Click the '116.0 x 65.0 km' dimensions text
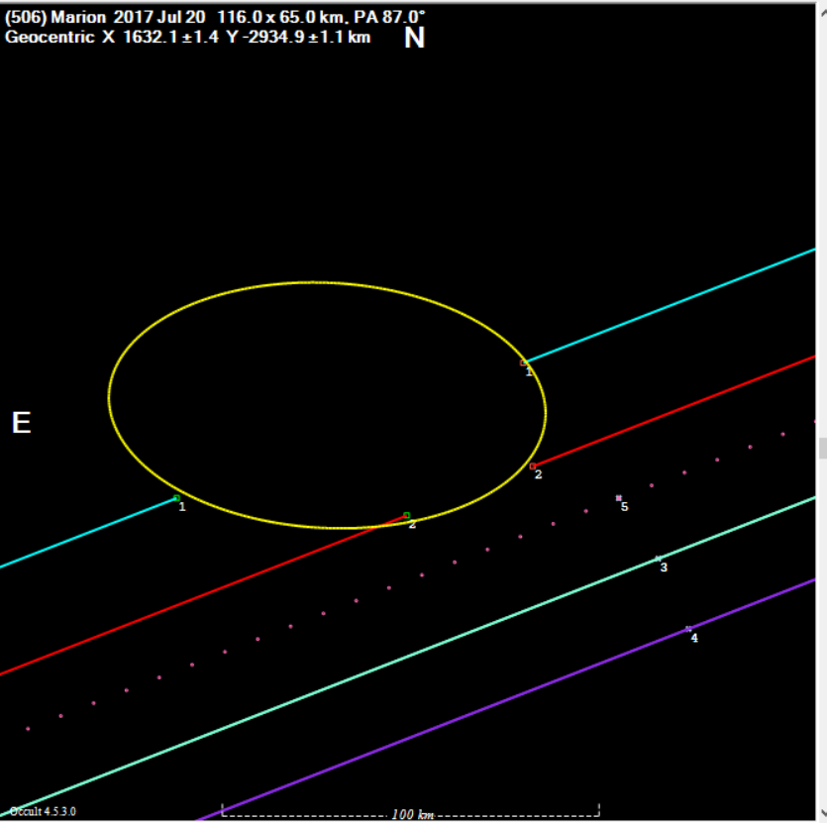 point(282,17)
